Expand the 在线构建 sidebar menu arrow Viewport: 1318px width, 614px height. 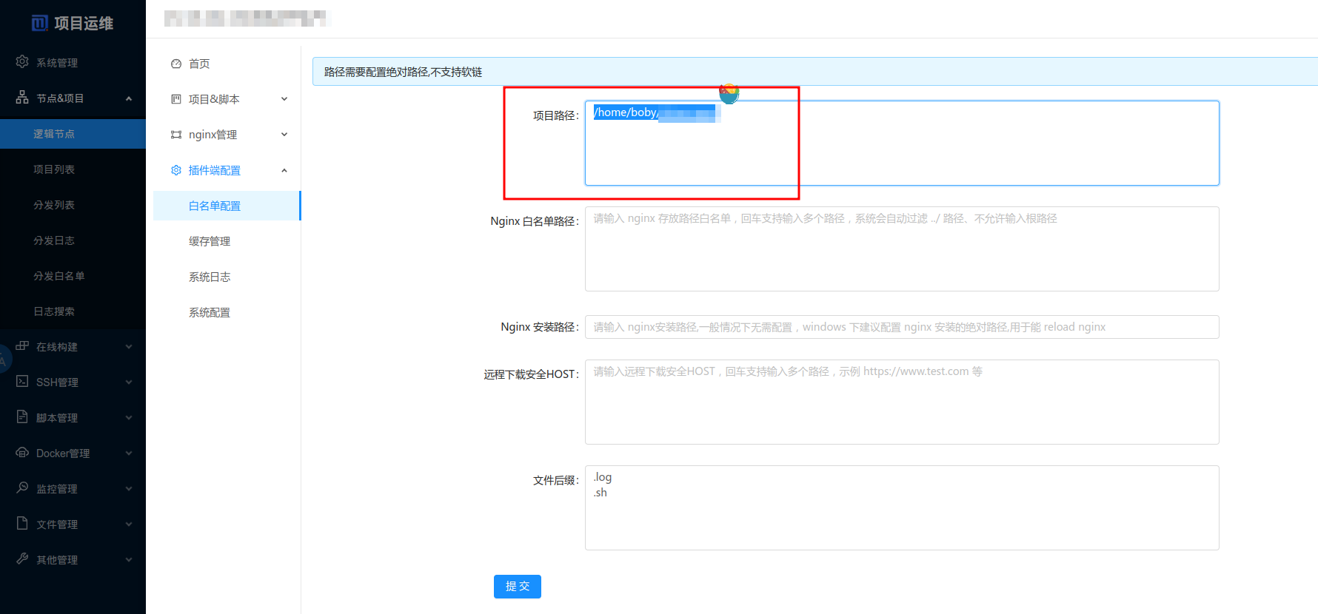129,346
